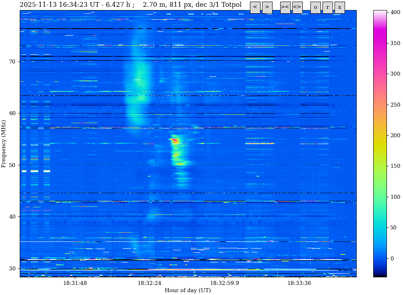Click the 'o' button
The height and width of the screenshot is (295, 403).
pyautogui.click(x=315, y=7)
